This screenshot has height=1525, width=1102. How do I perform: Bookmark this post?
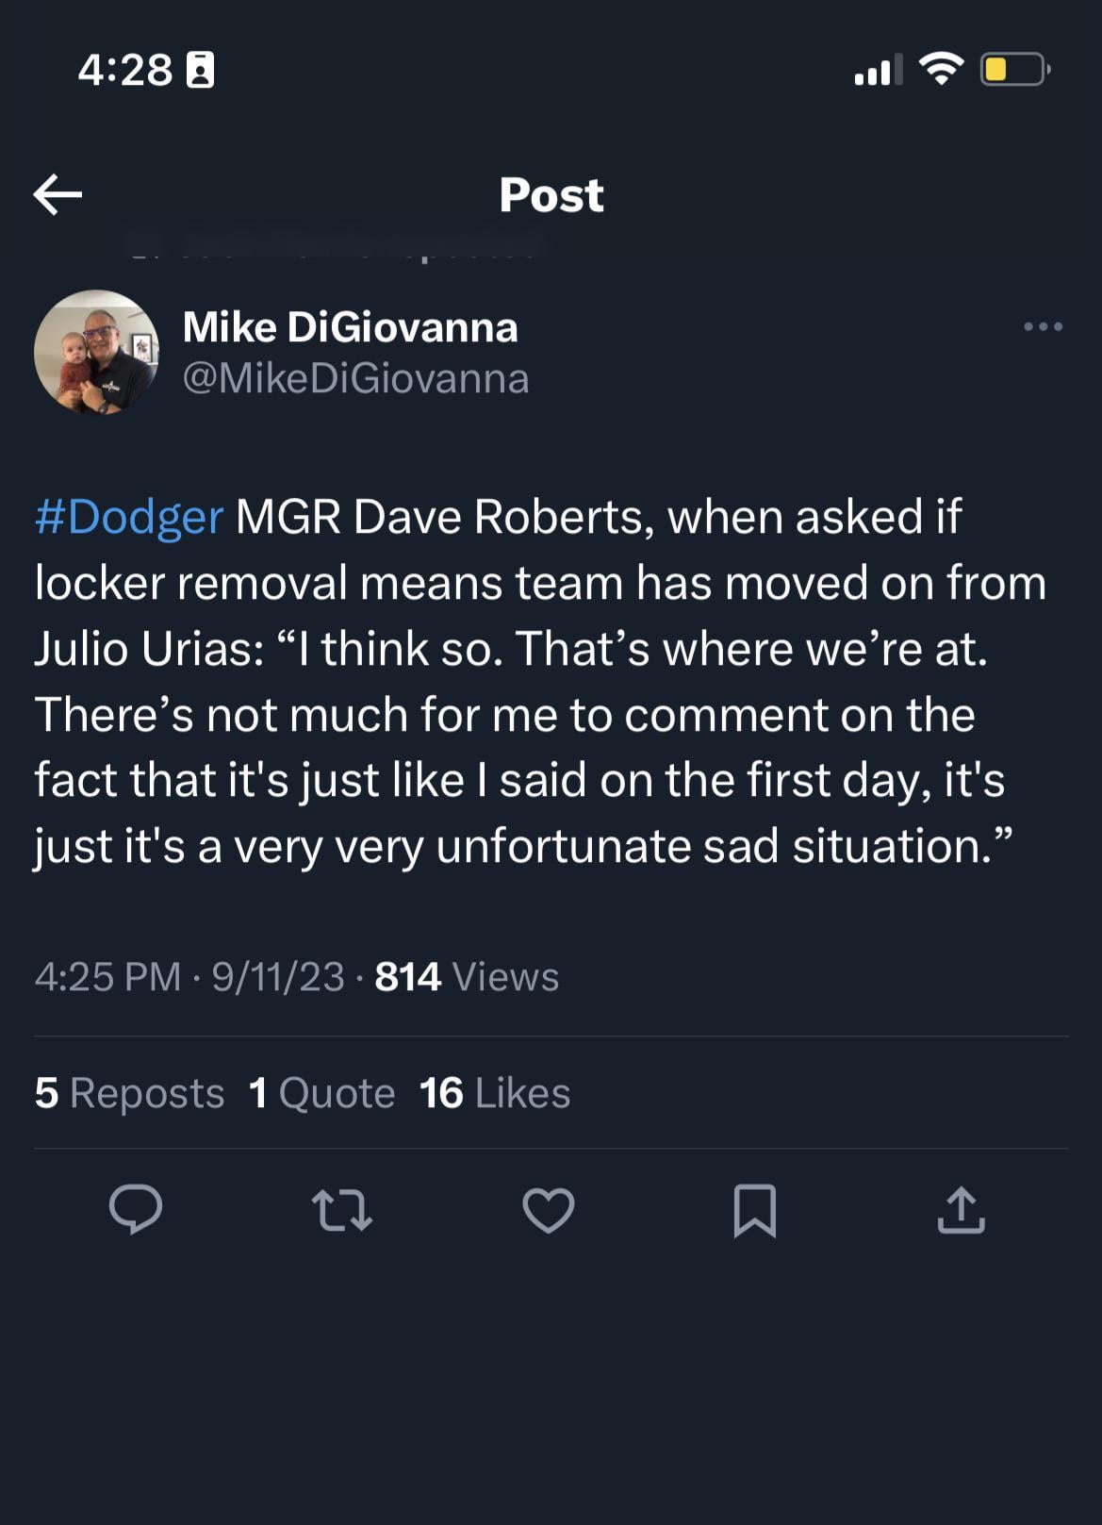coord(754,1210)
